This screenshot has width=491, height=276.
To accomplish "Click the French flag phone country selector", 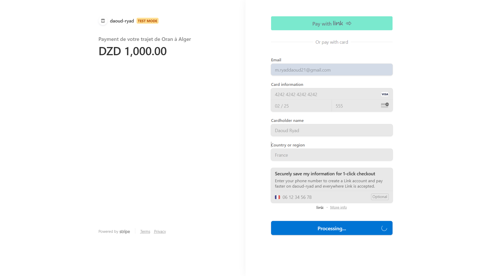I will click(x=277, y=197).
